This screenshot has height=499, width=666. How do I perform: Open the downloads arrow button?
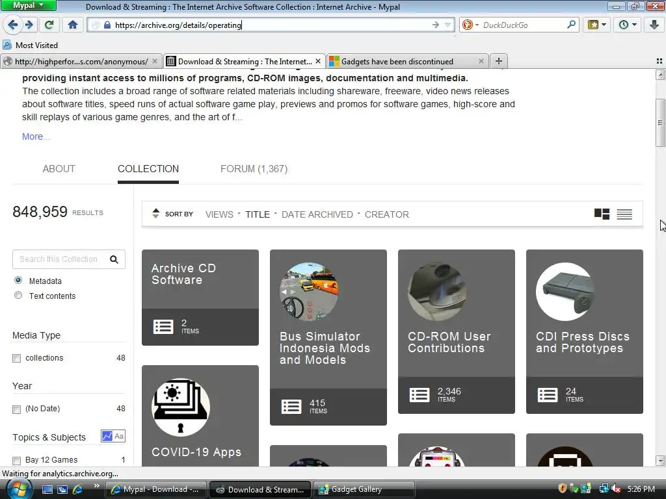tap(654, 25)
